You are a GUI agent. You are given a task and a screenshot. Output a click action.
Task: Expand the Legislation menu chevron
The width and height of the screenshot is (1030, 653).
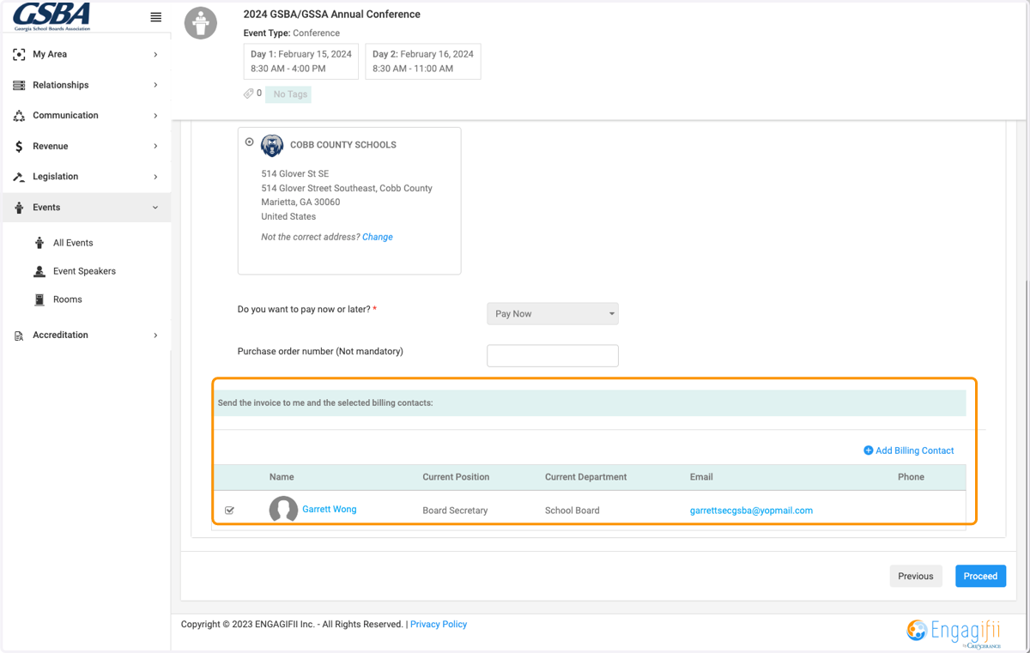155,177
